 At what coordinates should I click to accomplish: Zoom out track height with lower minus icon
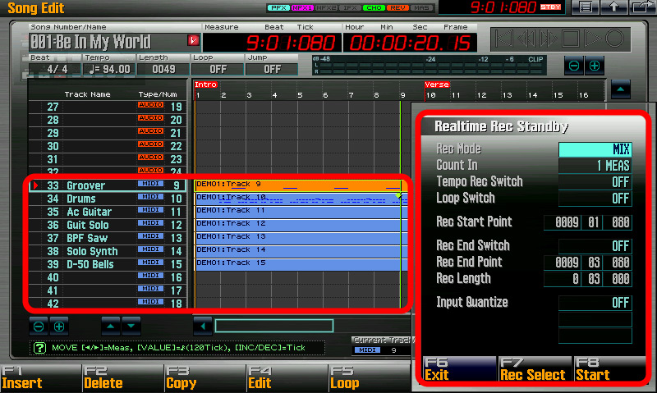39,327
